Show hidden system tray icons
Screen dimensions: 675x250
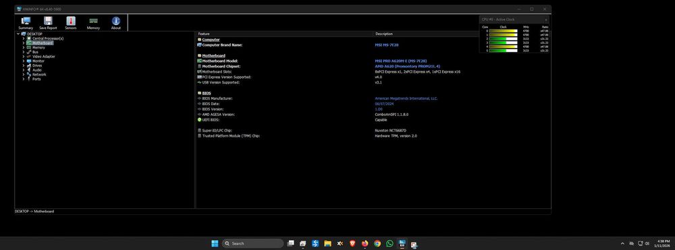[622, 243]
